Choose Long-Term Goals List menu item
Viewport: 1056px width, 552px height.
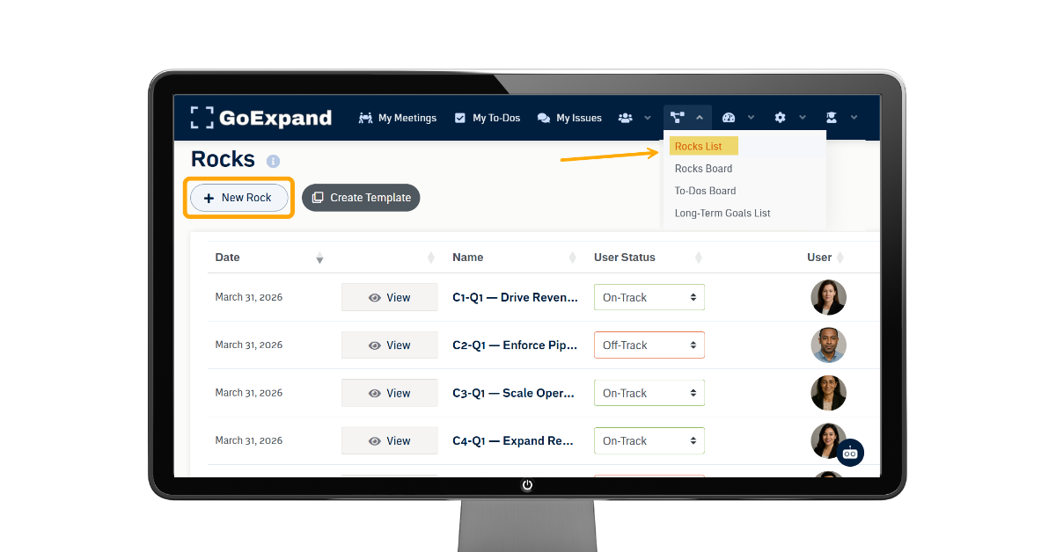[x=722, y=214]
